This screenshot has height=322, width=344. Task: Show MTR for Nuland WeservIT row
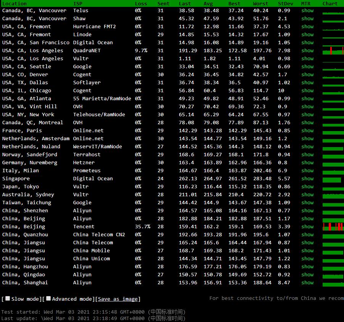[307, 147]
